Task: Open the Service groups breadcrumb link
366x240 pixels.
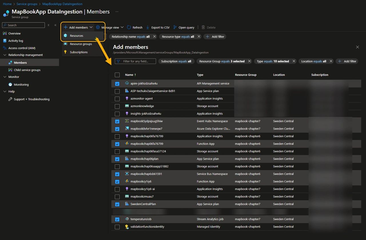Action: [27, 4]
